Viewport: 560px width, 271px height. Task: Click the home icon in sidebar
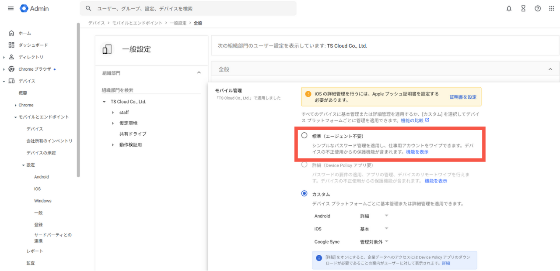[x=11, y=33]
